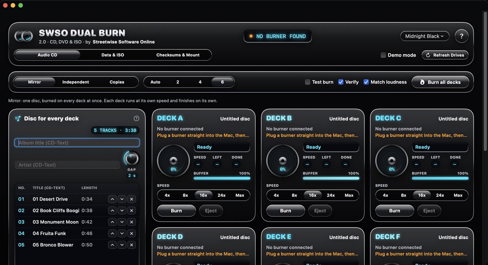Click the Gap knob control
Viewport: 488px width, 265px height.
click(x=131, y=158)
